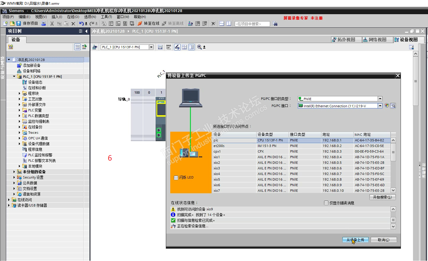Screen dimensions: 428x261
Task: Open an existing project via toolbar icon
Action: (x=12, y=24)
